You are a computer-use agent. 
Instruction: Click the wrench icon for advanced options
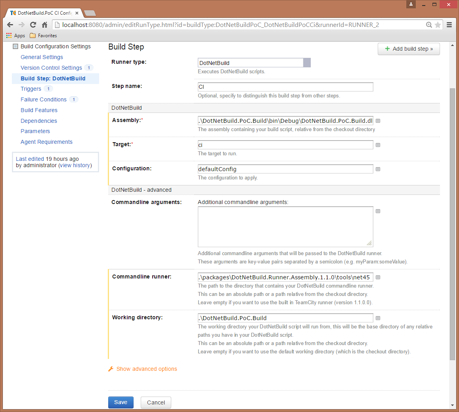point(111,369)
